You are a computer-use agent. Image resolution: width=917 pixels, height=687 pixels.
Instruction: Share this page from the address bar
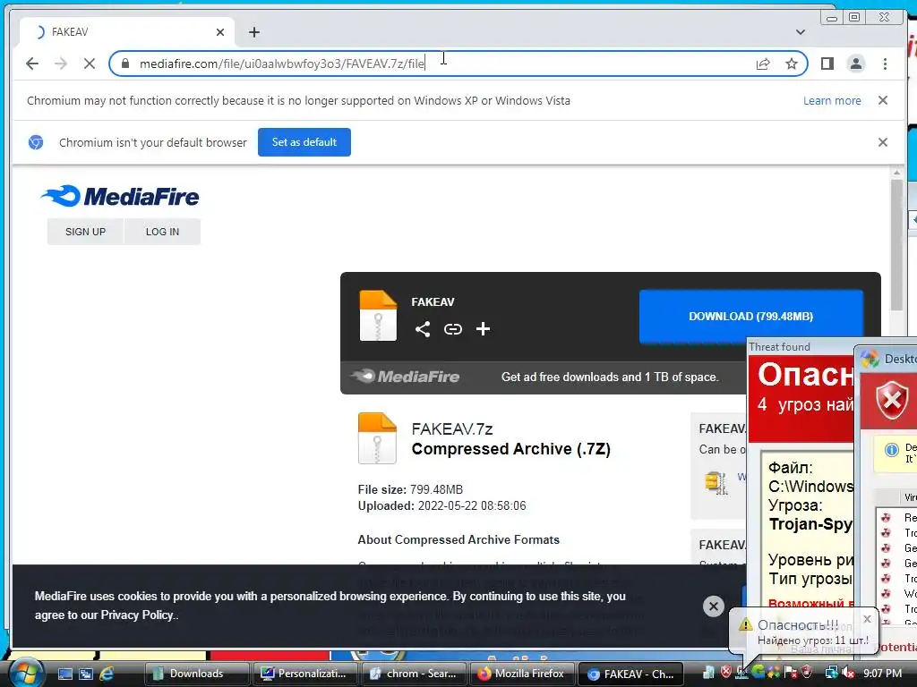point(763,64)
